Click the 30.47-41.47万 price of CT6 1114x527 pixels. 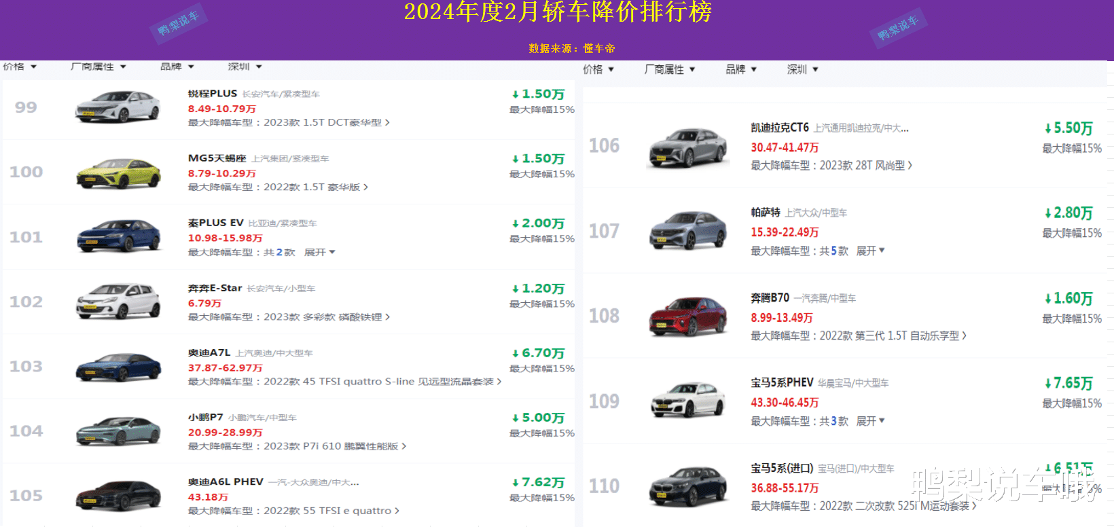[785, 147]
